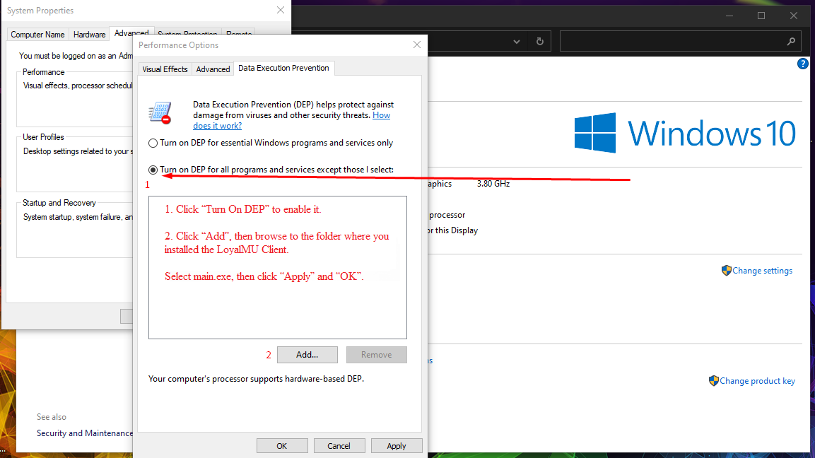Click the refresh icon in the toolbar
This screenshot has width=815, height=458.
pos(539,40)
